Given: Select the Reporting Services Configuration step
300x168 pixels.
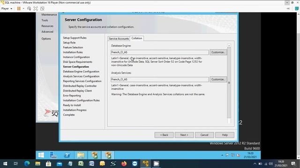Looking at the screenshot, I should tap(82, 81).
